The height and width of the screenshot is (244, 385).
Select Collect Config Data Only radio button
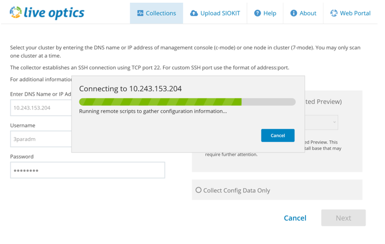198,190
